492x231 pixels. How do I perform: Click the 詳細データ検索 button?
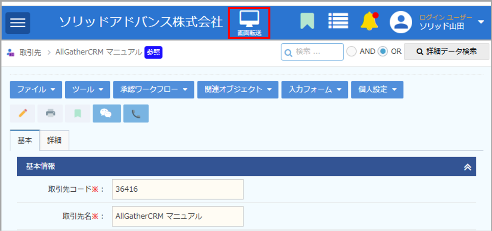(x=447, y=51)
